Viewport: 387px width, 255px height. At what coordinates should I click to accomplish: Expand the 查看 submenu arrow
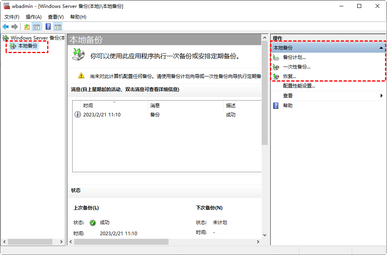pos(381,95)
